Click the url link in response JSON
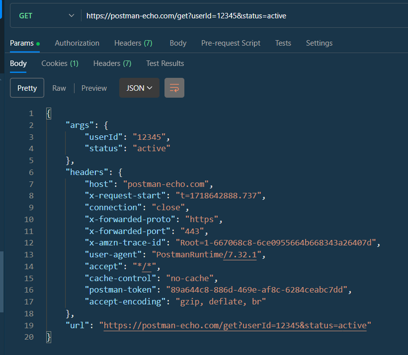 click(235, 325)
